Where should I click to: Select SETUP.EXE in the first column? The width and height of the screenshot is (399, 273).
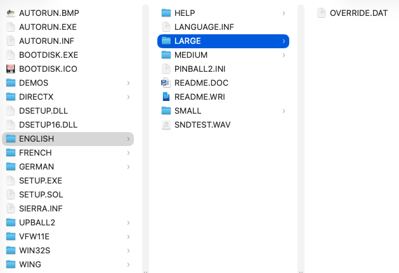[x=68, y=181]
